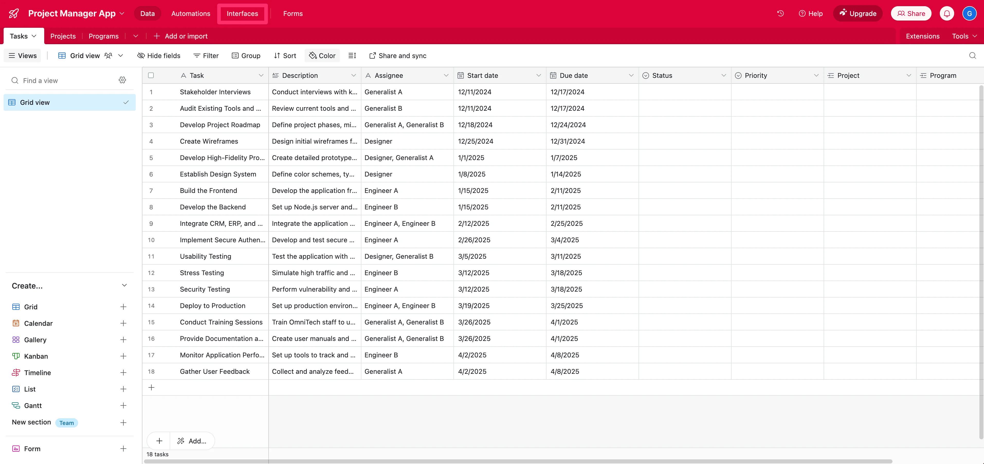The width and height of the screenshot is (984, 464).
Task: Add a new Gantt view
Action: 123,405
